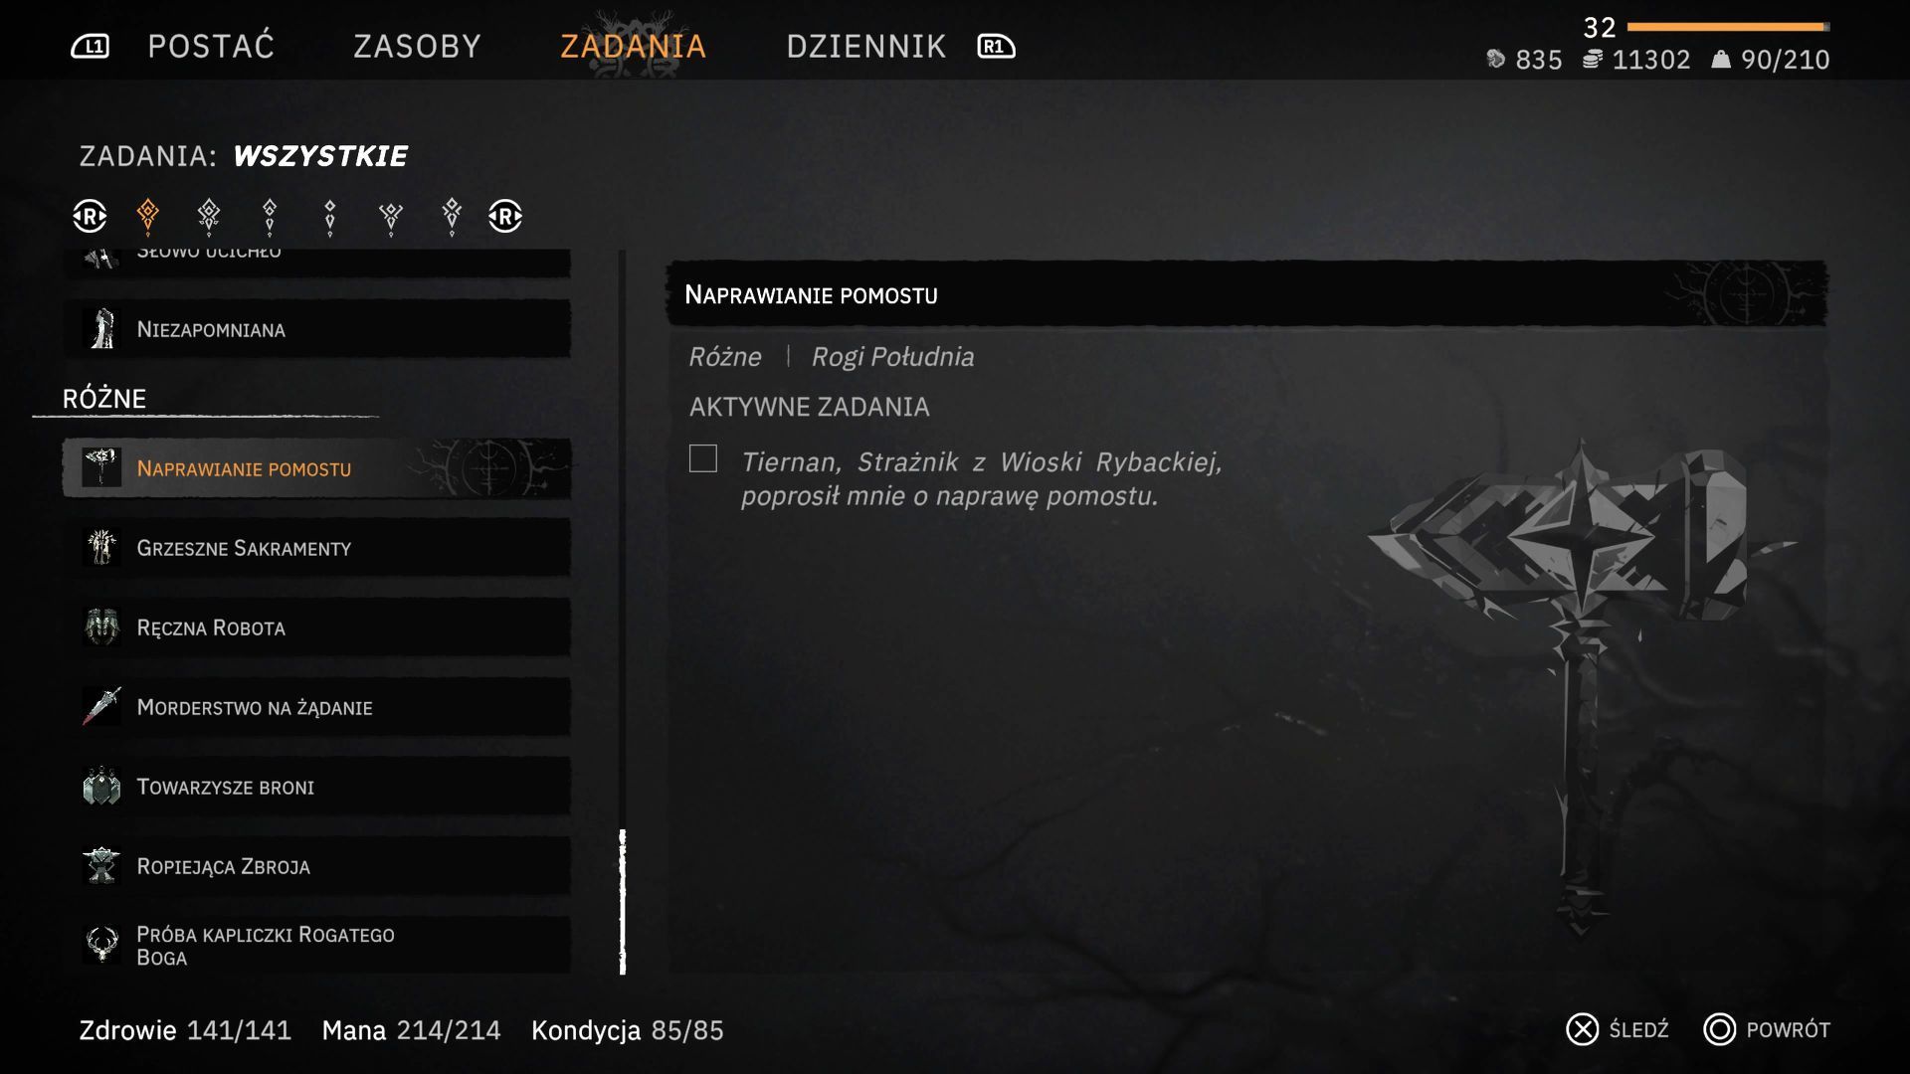This screenshot has height=1074, width=1910.
Task: Cycle filters with the right R stick icon
Action: (x=505, y=216)
